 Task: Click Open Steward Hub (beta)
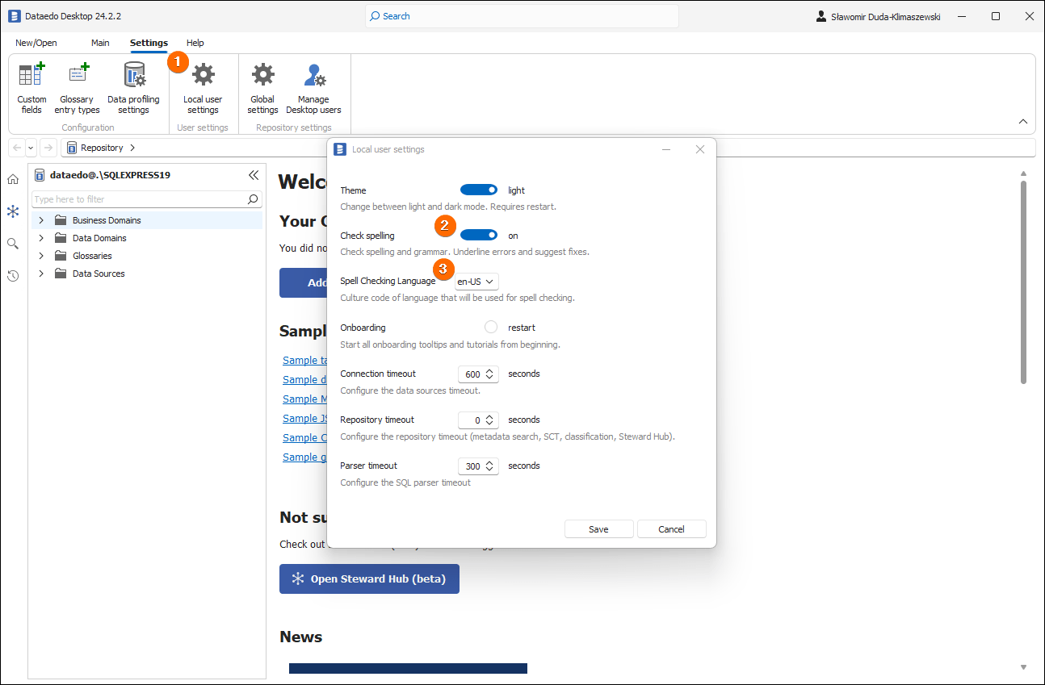(369, 578)
